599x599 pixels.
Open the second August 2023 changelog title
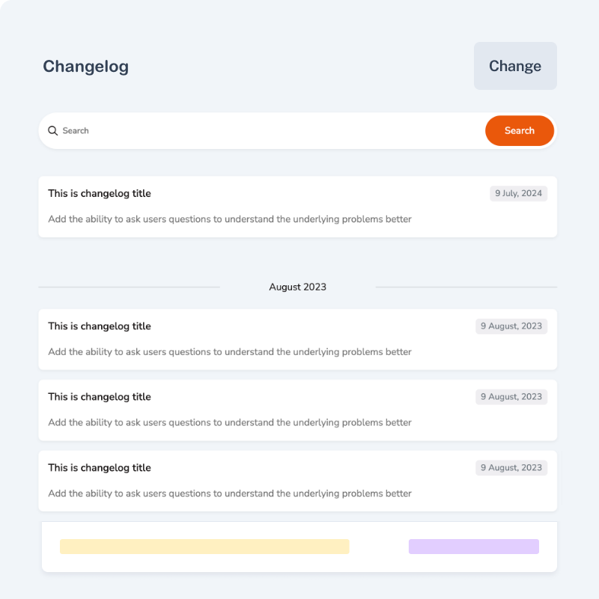coord(100,397)
